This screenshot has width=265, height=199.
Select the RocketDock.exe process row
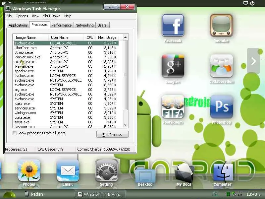[x=66, y=57]
